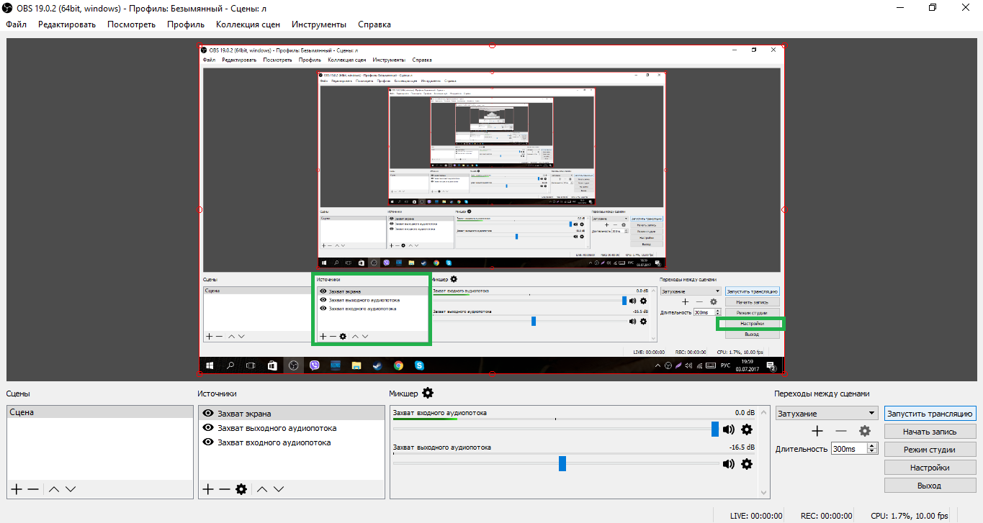This screenshot has height=523, width=983.
Task: Increase Длительность value with stepper arrow
Action: [873, 445]
